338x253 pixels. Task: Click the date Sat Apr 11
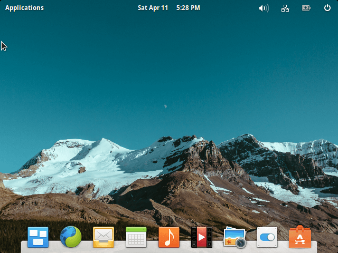pyautogui.click(x=153, y=8)
